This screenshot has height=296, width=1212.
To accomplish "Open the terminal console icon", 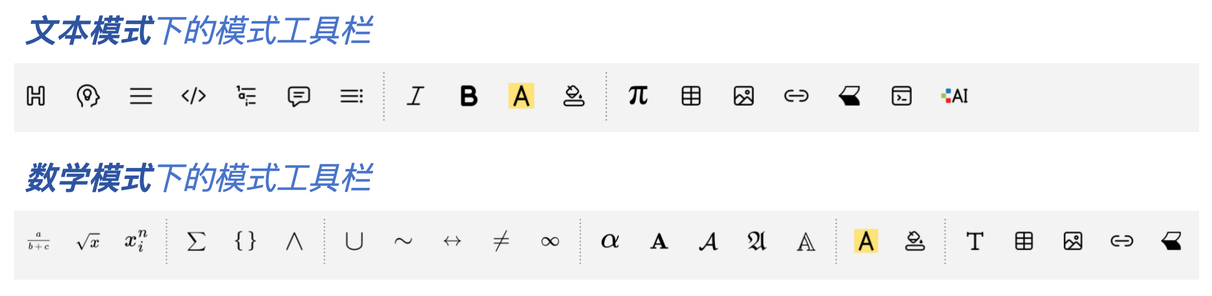I will point(901,96).
